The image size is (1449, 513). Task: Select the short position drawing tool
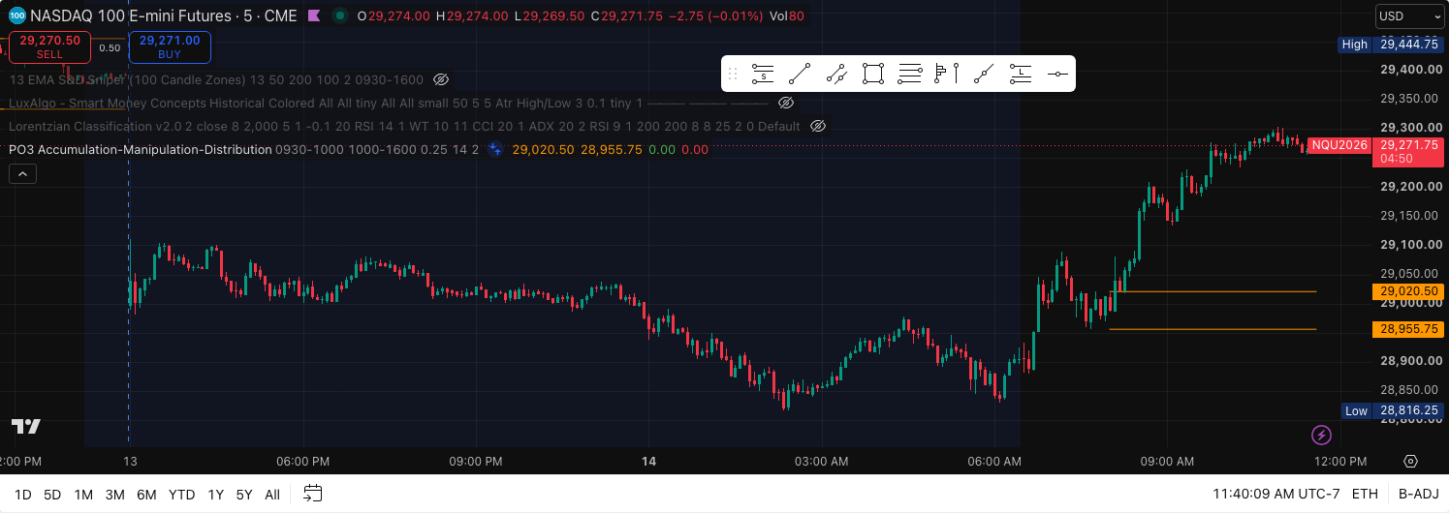point(763,74)
